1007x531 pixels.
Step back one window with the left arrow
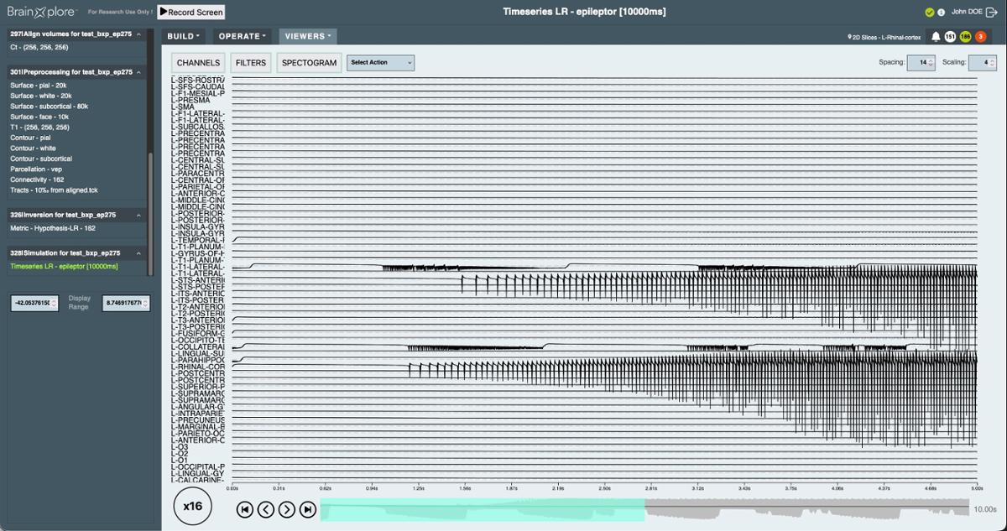click(265, 509)
